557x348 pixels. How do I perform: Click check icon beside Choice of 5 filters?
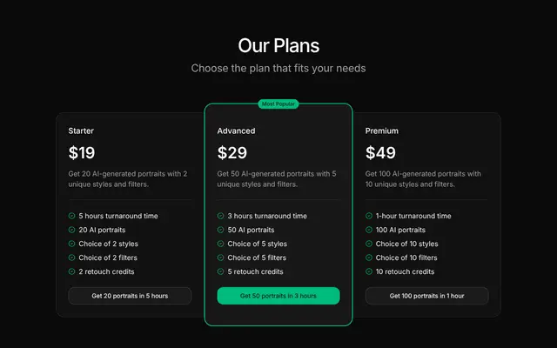point(220,258)
